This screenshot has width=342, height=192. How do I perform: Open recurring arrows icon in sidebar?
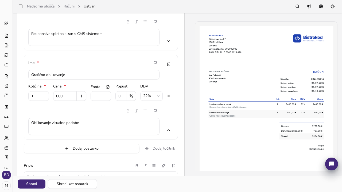point(6,55)
